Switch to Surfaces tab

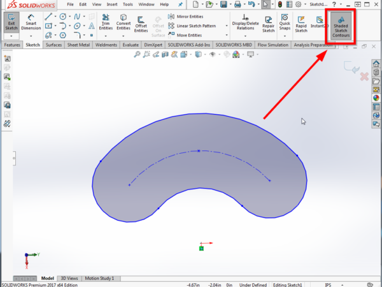point(53,45)
